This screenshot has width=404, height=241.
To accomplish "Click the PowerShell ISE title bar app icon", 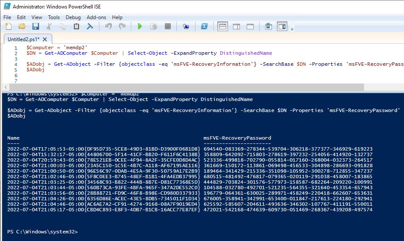I will point(7,6).
